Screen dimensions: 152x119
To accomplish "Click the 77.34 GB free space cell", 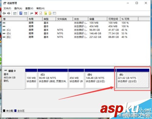I will tap(113, 34).
